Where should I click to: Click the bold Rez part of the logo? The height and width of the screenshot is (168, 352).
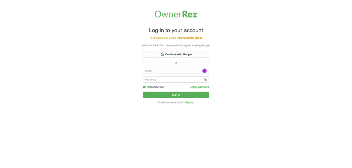pyautogui.click(x=189, y=14)
